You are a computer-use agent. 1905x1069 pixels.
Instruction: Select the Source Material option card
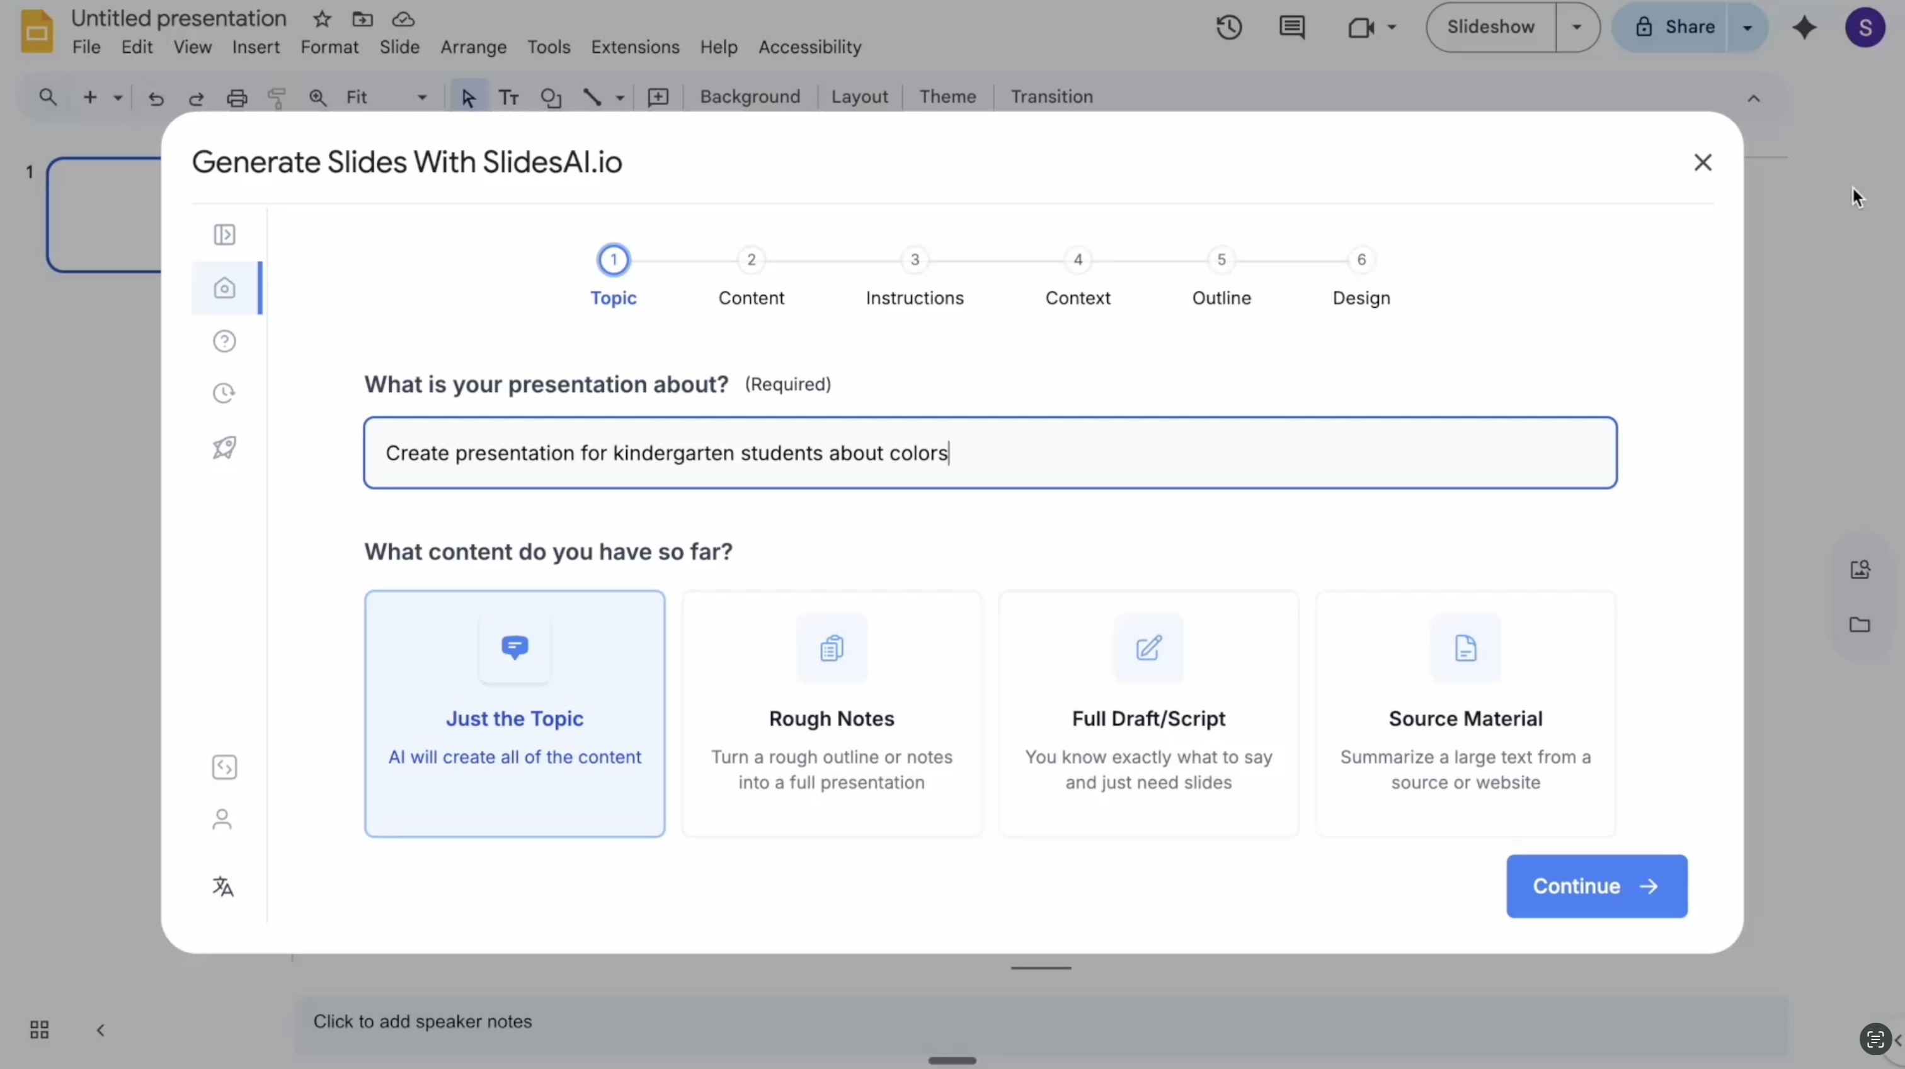[x=1465, y=713]
